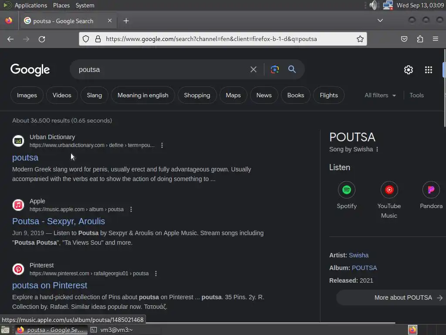Image resolution: width=446 pixels, height=335 pixels.
Task: Open Urban Dictionary result options dots
Action: [x=162, y=145]
